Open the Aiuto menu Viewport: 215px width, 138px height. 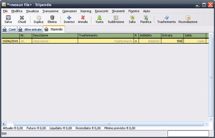(147, 11)
